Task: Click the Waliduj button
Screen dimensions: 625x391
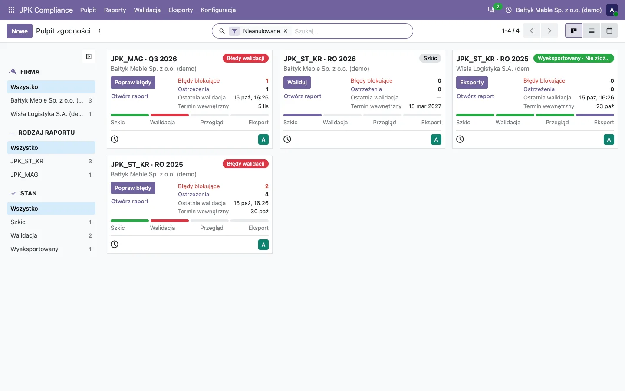Action: point(297,83)
